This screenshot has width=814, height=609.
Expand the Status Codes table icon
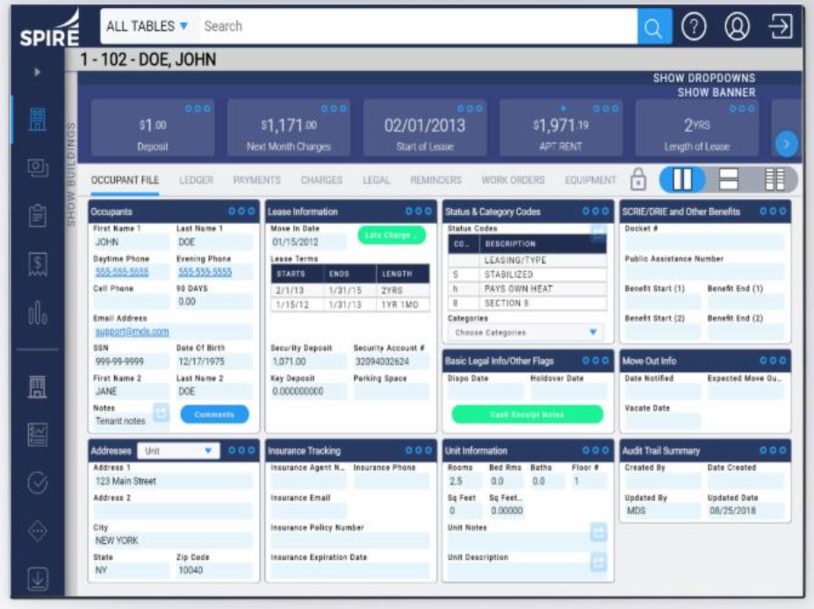tap(598, 232)
